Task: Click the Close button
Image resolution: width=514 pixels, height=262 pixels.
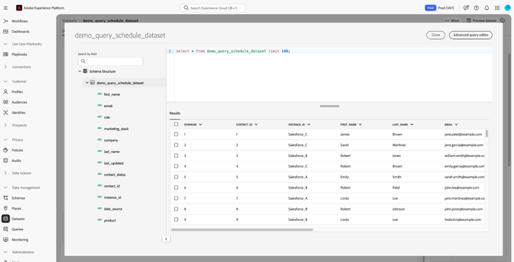Action: point(436,35)
